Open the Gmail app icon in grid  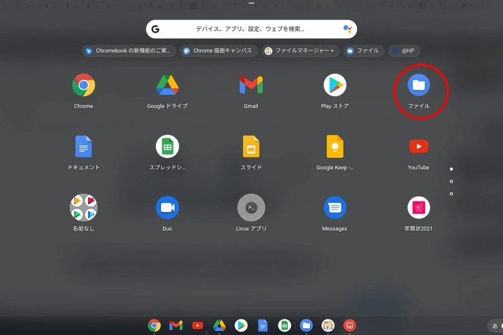point(251,85)
